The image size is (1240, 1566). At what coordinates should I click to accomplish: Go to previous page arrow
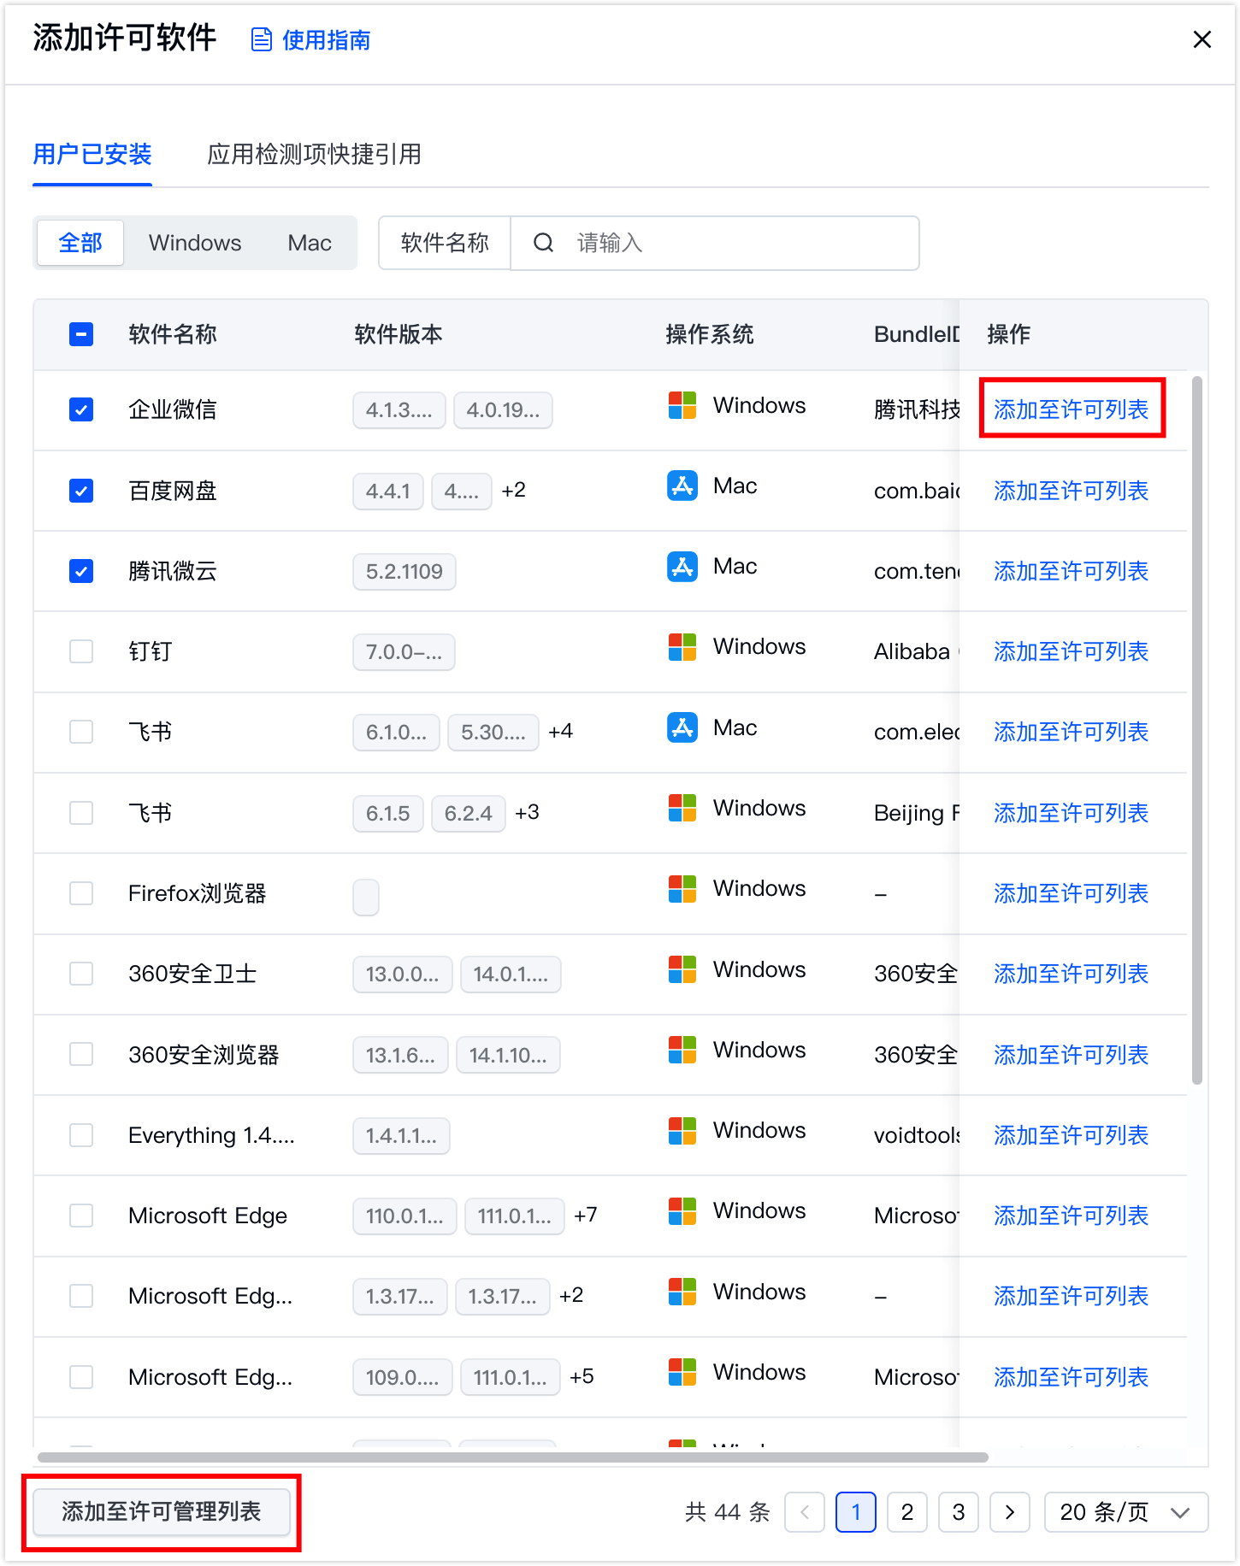(x=805, y=1512)
